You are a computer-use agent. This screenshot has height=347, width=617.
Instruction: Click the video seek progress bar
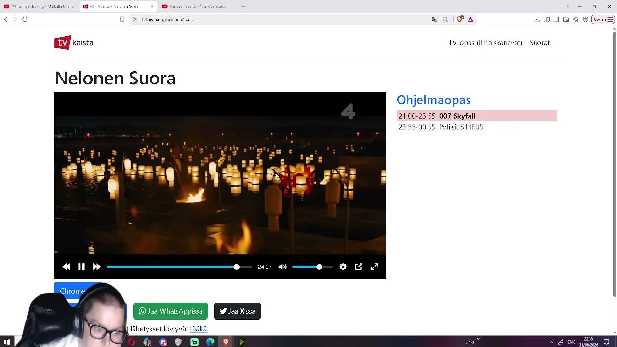pyautogui.click(x=179, y=267)
